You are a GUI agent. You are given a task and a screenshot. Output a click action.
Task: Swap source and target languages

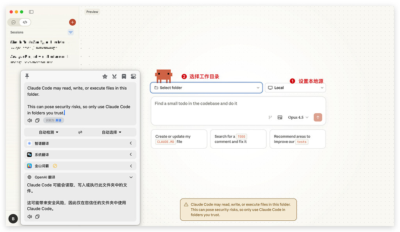coord(80,132)
